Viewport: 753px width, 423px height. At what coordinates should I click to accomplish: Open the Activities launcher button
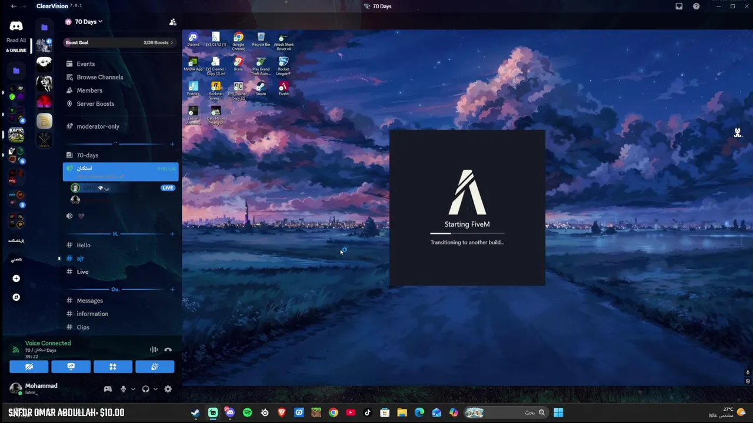[113, 367]
